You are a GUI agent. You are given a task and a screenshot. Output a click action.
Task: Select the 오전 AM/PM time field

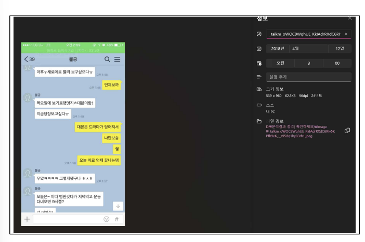280,63
